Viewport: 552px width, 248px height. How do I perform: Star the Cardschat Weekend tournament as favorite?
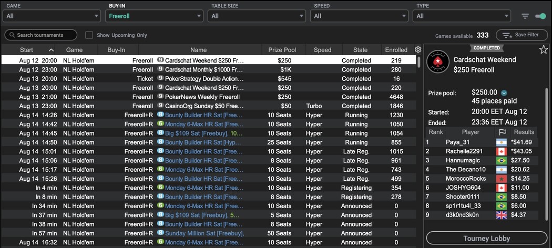click(543, 49)
